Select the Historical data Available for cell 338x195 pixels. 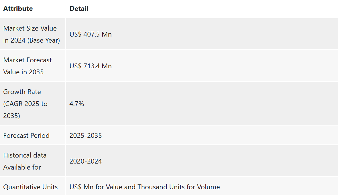(x=33, y=161)
